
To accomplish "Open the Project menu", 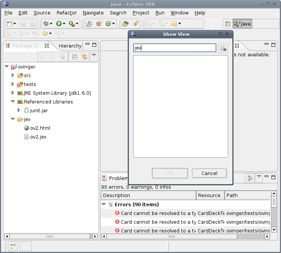I will coord(141,13).
